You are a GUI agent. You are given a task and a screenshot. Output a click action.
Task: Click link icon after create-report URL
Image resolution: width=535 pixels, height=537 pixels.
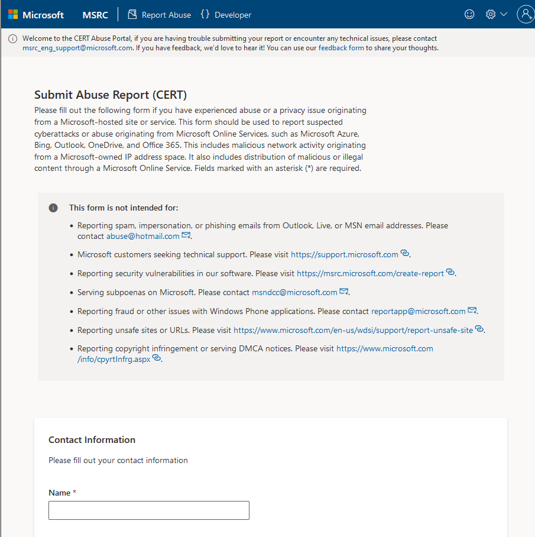(450, 272)
